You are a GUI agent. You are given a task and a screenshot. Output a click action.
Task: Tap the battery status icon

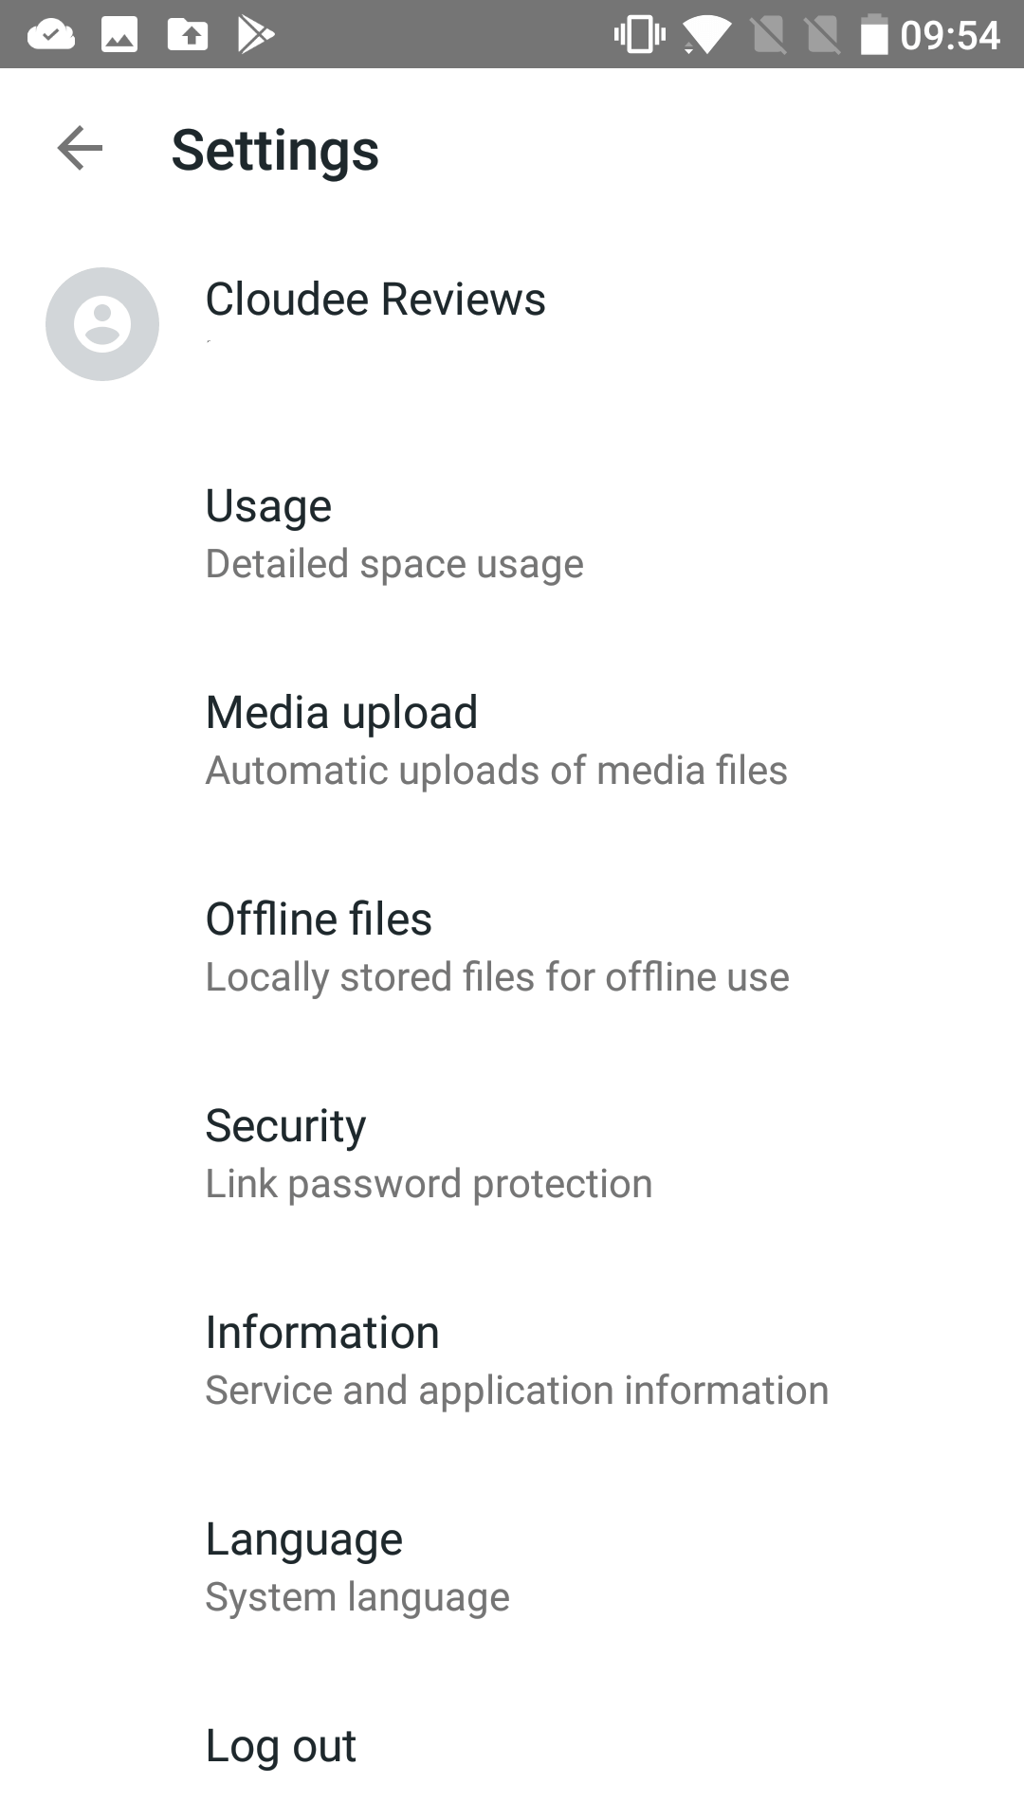click(x=873, y=35)
